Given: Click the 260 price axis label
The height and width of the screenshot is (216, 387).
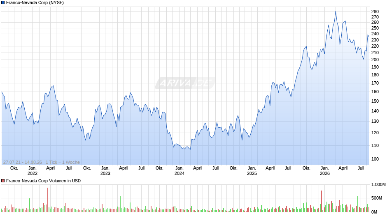Looking at the screenshot, I should pyautogui.click(x=375, y=23).
